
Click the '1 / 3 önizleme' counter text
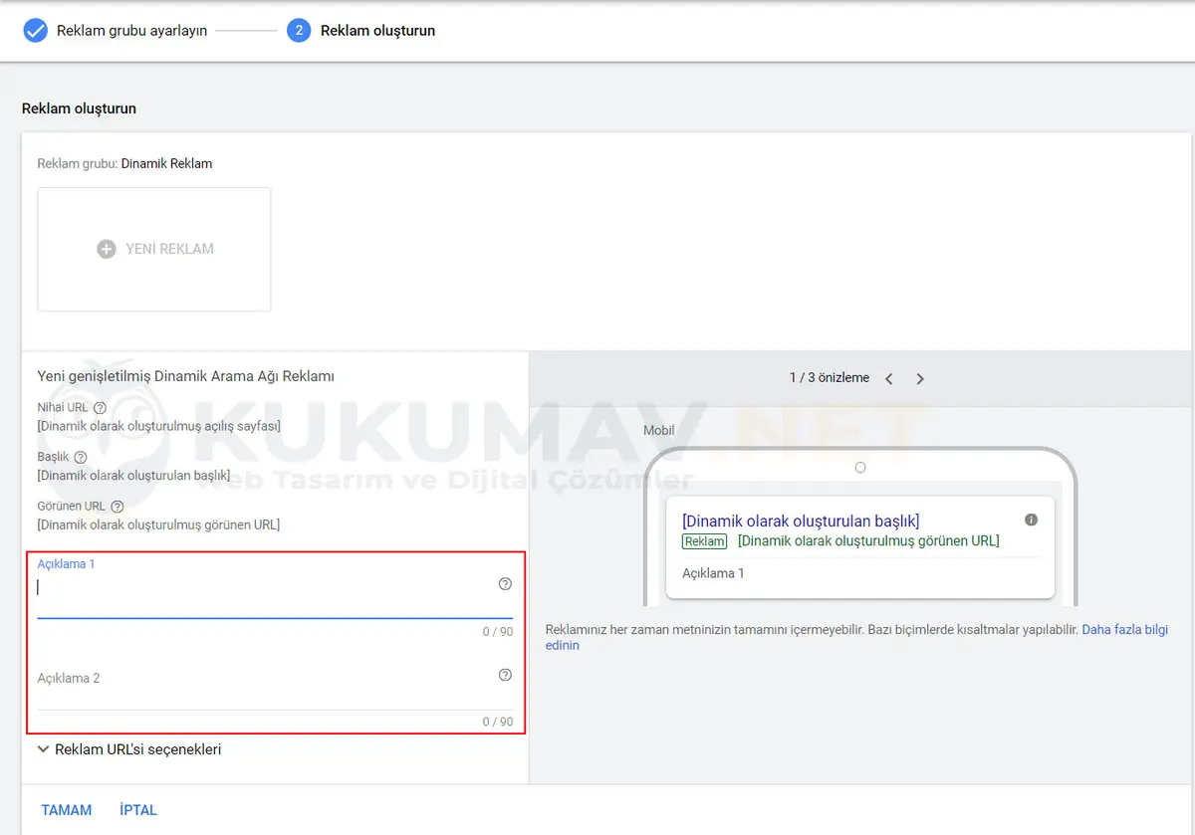click(830, 378)
